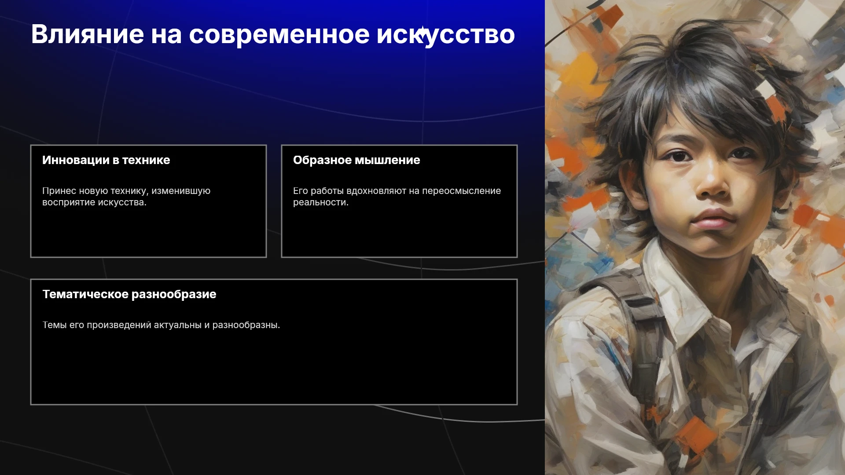This screenshot has width=845, height=475.
Task: Select the slide title 'Влияние на современное искусство'
Action: [273, 34]
